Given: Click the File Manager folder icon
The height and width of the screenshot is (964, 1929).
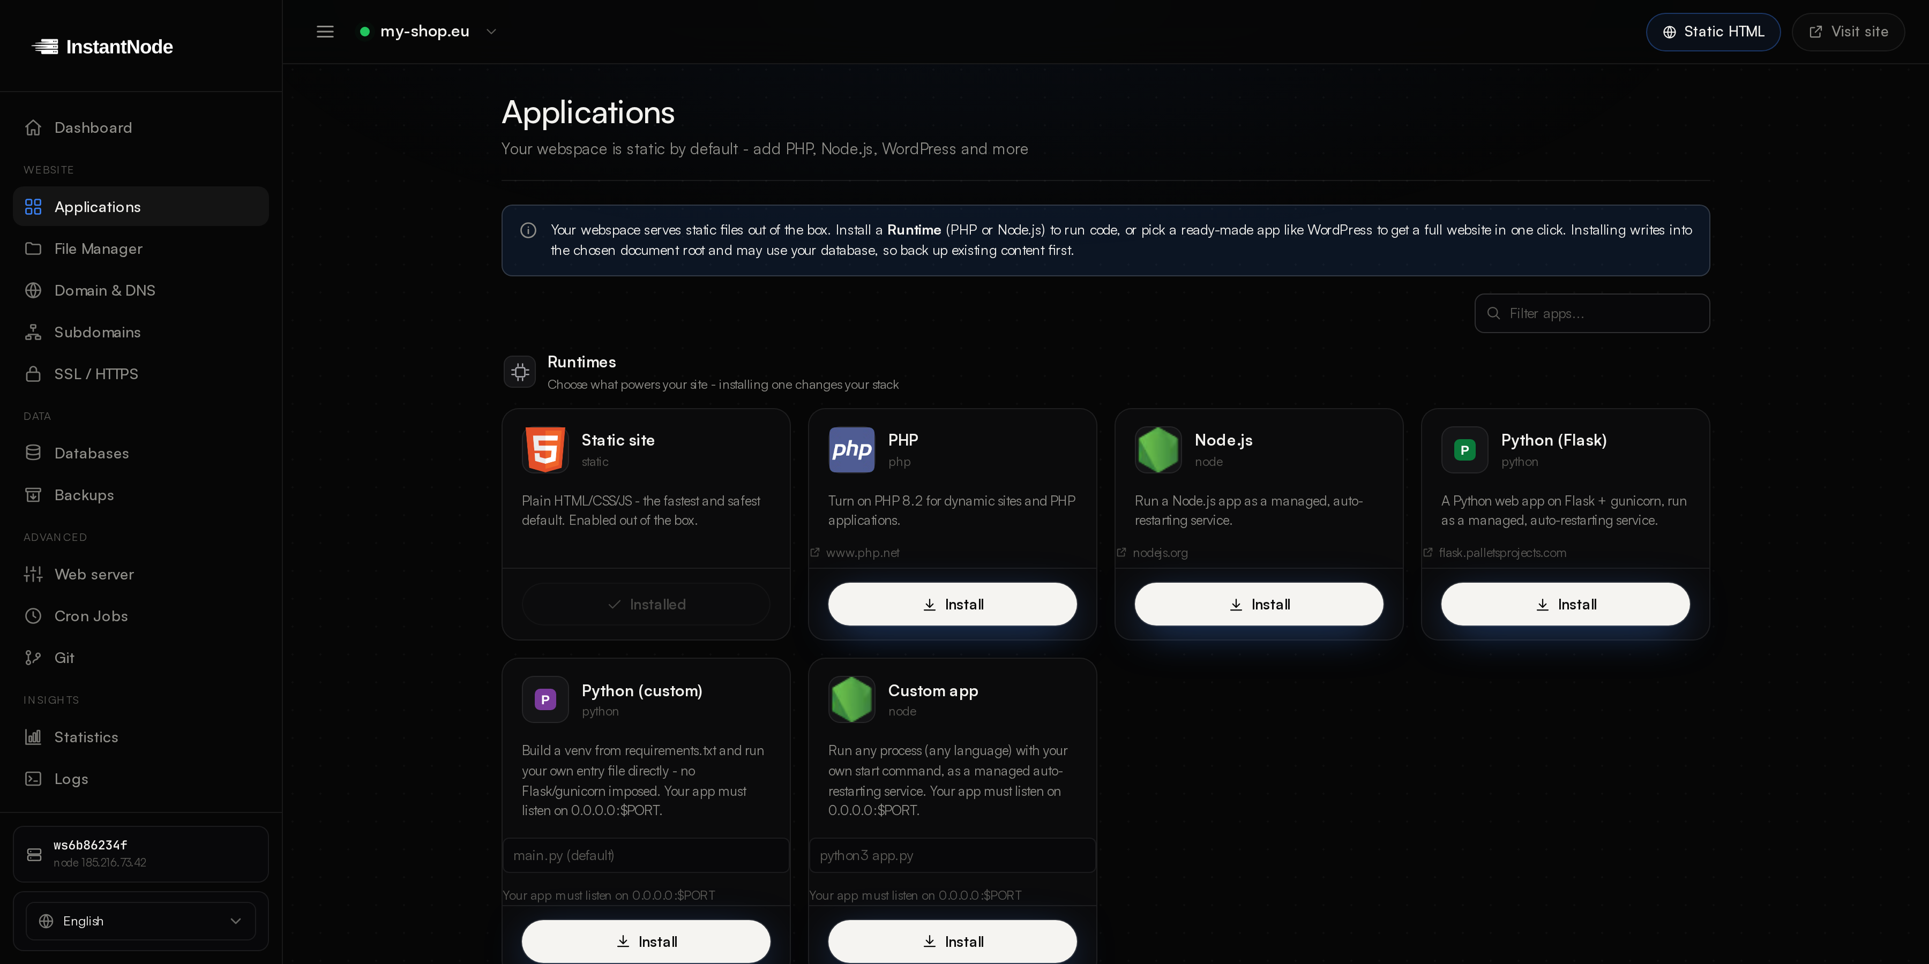Looking at the screenshot, I should pos(33,248).
